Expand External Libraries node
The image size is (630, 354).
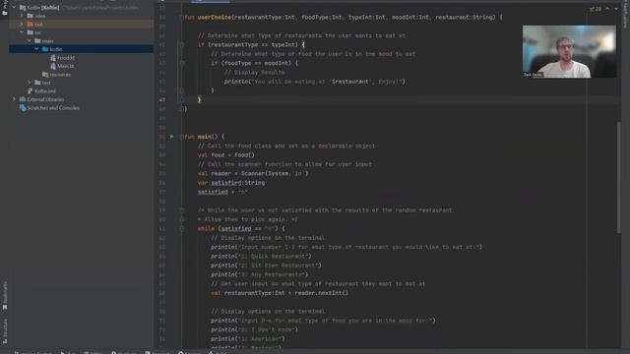click(x=14, y=99)
